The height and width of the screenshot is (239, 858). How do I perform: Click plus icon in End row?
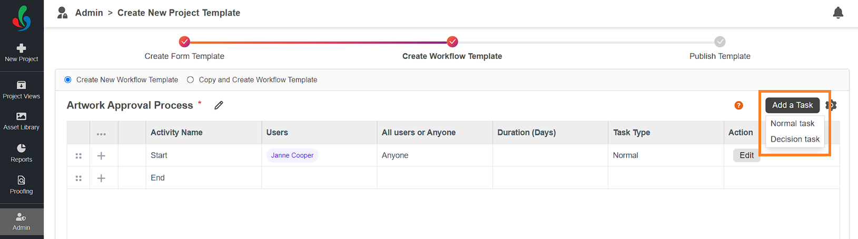tap(101, 178)
